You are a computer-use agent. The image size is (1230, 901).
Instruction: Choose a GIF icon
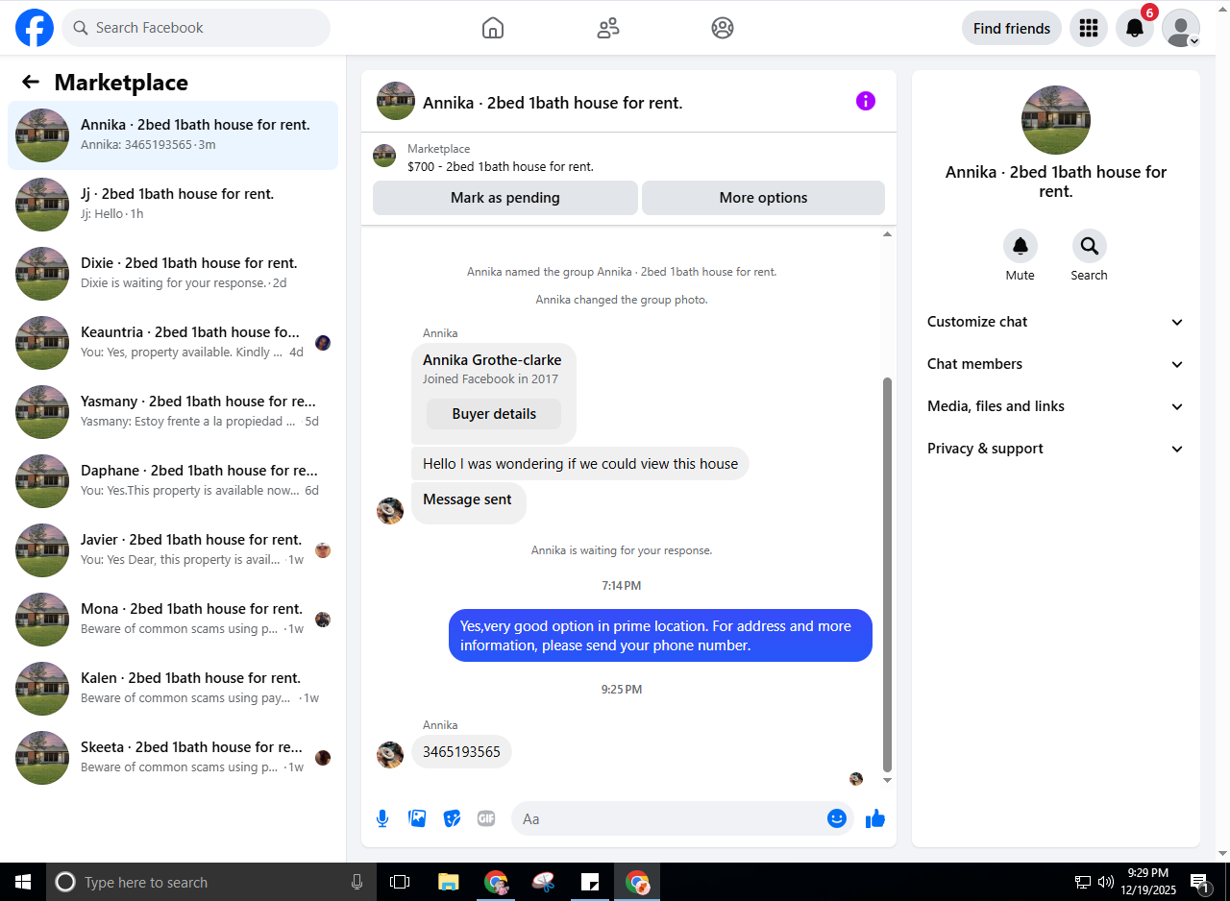(486, 818)
